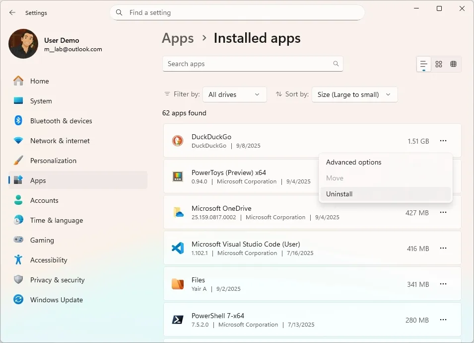Image resolution: width=474 pixels, height=343 pixels.
Task: Click the search magnifier in Search apps
Action: 336,64
